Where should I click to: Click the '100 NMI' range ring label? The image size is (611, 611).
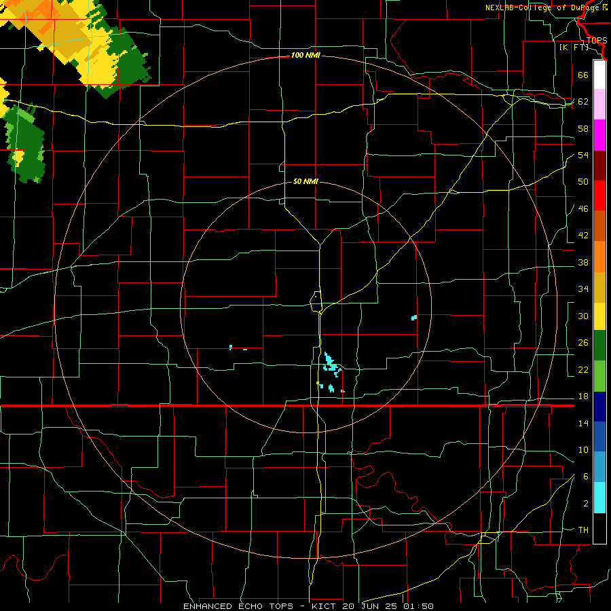pyautogui.click(x=305, y=56)
